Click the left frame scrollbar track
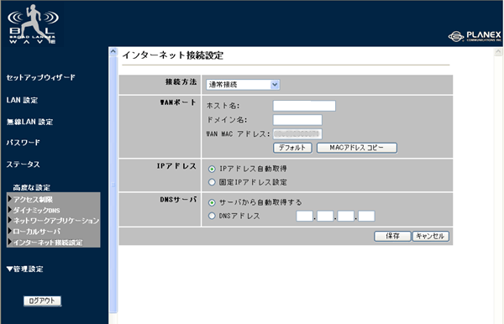This screenshot has width=504, height=324. click(x=113, y=185)
